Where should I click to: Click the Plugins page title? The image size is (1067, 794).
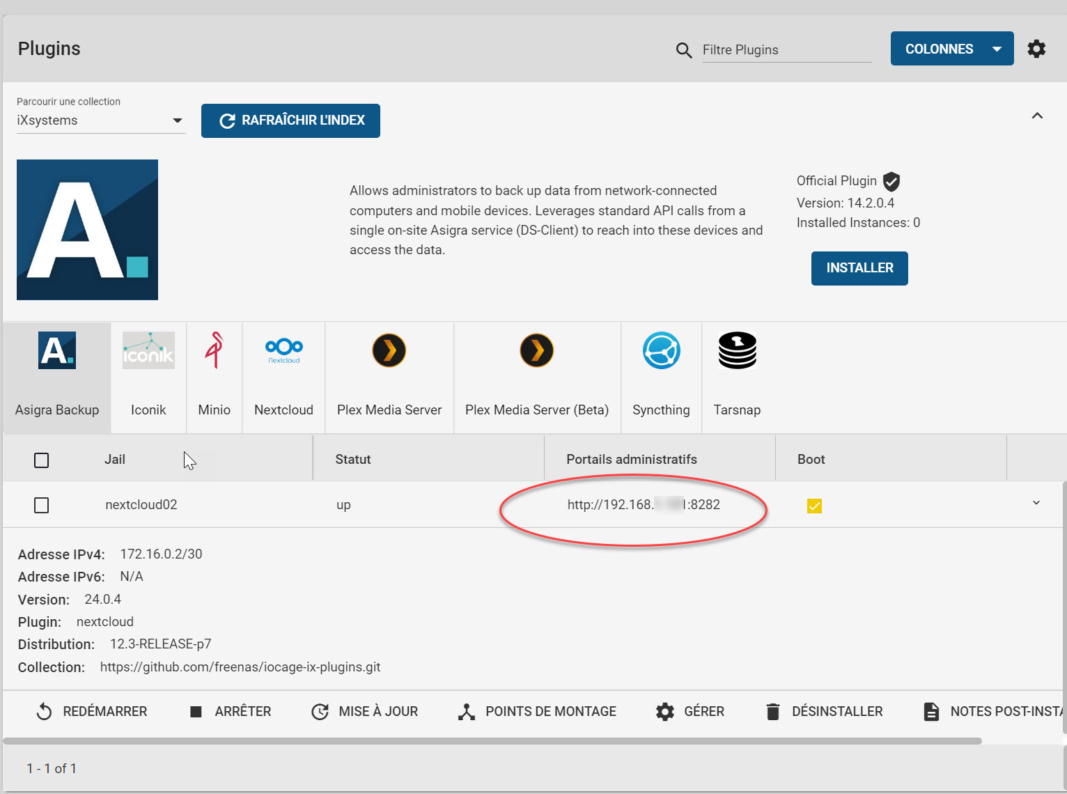tap(49, 49)
